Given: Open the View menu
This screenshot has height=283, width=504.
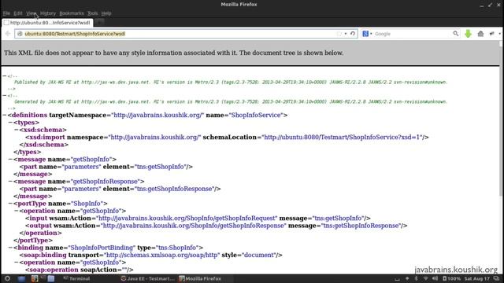Looking at the screenshot, I should [x=31, y=13].
